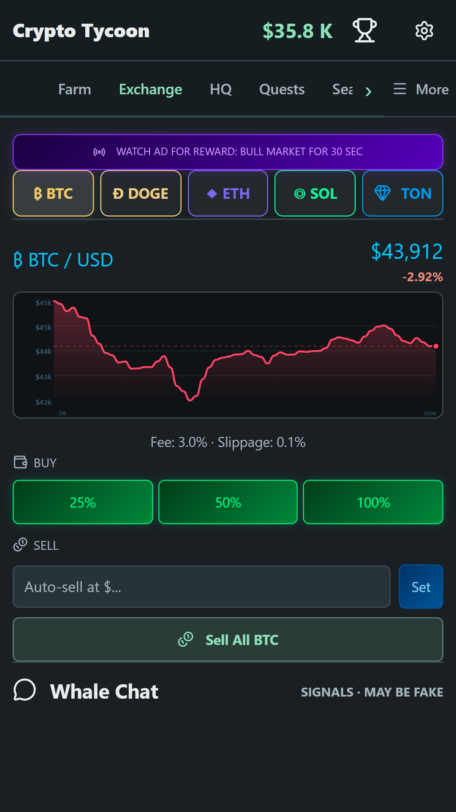Screen dimensions: 456x812
Task: Select the BTC coin
Action: pos(53,193)
